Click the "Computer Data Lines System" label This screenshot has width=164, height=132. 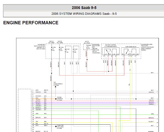click(x=60, y=127)
